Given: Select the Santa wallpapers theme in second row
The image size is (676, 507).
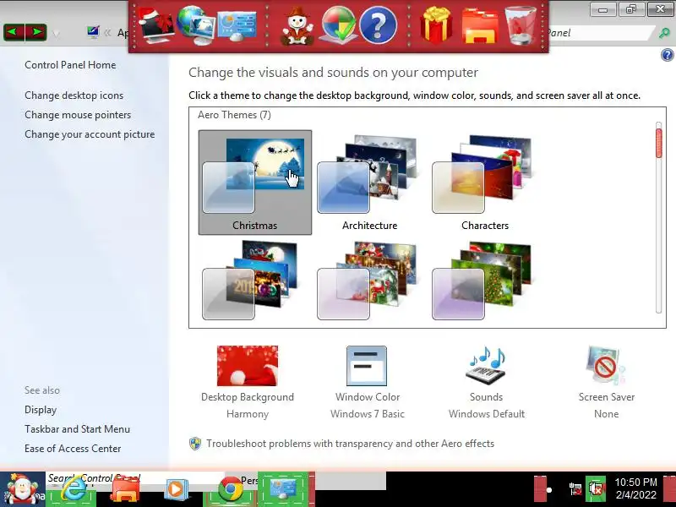Looking at the screenshot, I should (x=367, y=281).
